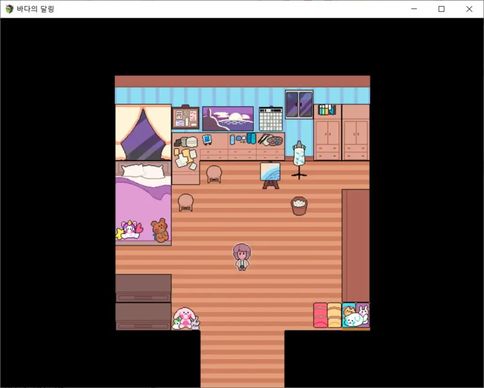Click the easel with the blue painting
This screenshot has height=388, width=484.
tap(270, 174)
